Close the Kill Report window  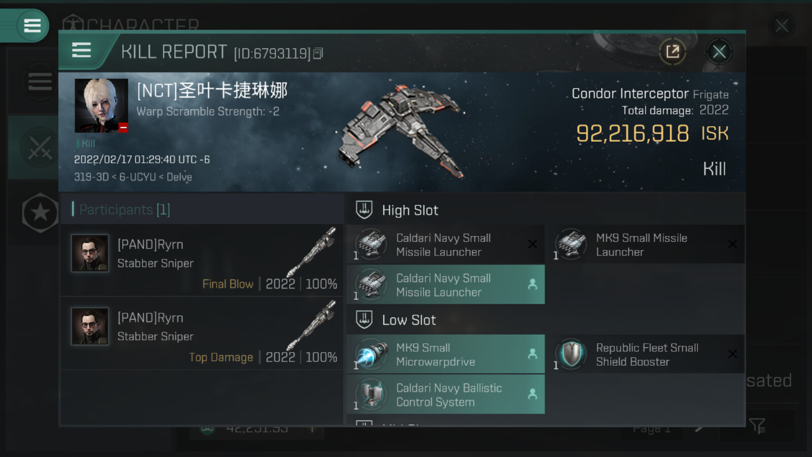(x=719, y=51)
